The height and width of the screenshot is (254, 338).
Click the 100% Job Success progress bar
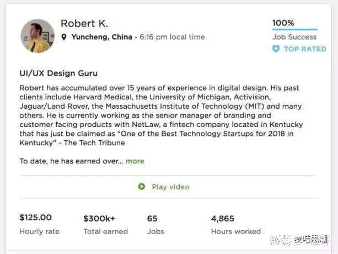coord(294,29)
